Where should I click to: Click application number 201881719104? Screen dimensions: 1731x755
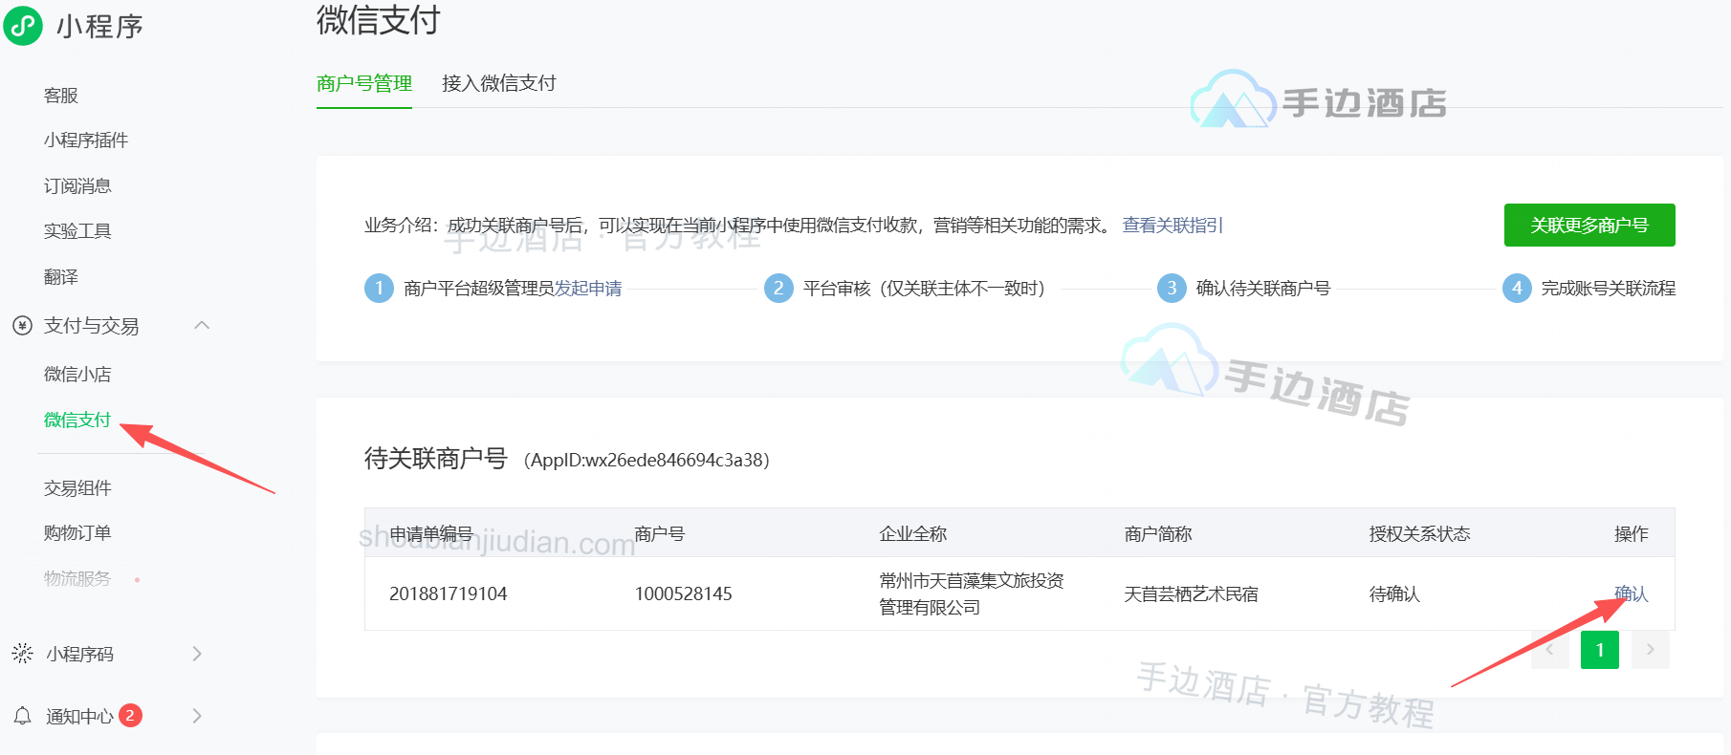tap(449, 594)
